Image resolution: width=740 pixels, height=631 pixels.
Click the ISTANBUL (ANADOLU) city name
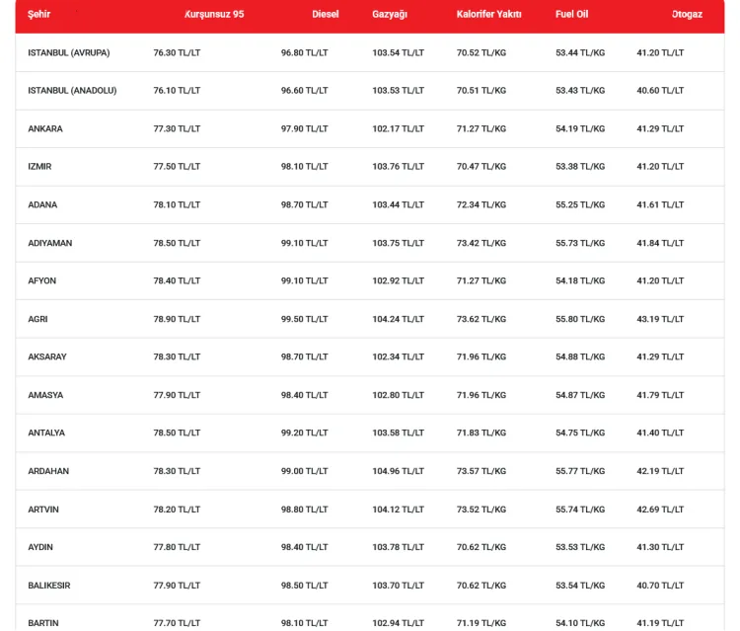pos(72,90)
